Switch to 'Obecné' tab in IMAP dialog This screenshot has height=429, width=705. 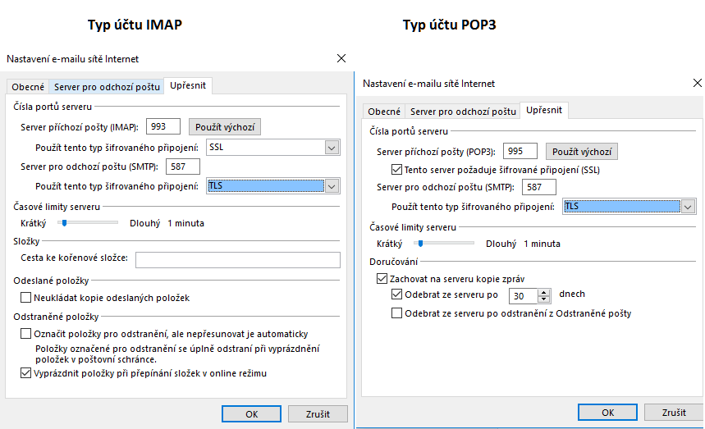(28, 87)
